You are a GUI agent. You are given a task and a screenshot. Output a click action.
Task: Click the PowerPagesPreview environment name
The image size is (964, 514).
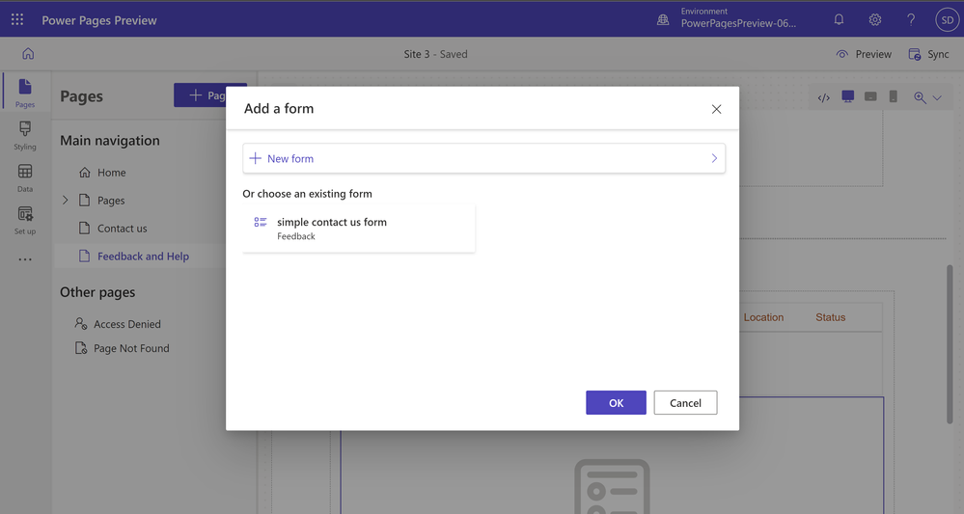pyautogui.click(x=738, y=23)
